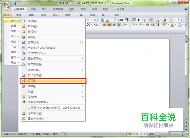
Task: Select 保存(S) in the file menu
Action: coord(53,37)
